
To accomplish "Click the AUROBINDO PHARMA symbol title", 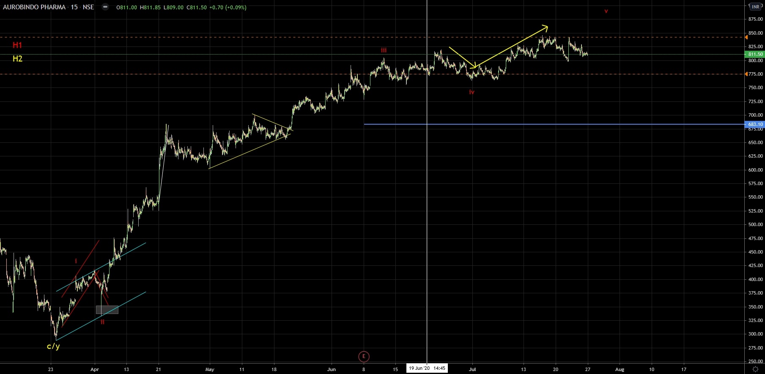I will [x=34, y=7].
